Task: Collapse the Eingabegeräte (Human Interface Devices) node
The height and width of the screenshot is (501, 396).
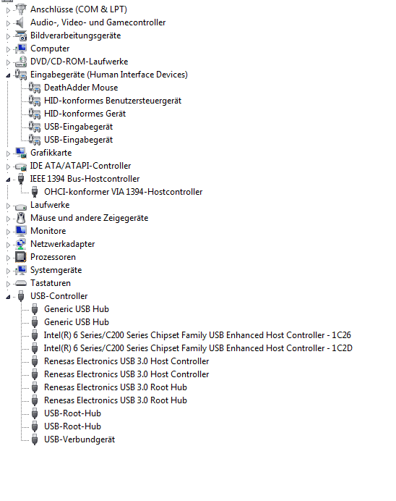Action: click(8, 75)
